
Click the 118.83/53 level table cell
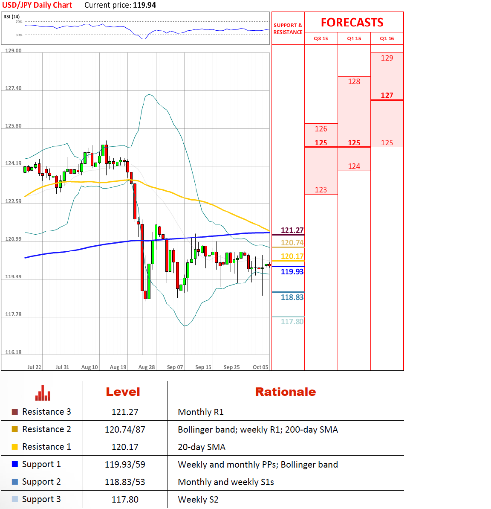coord(125,483)
